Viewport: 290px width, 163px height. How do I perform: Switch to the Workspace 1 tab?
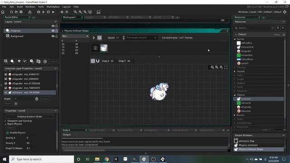click(69, 17)
